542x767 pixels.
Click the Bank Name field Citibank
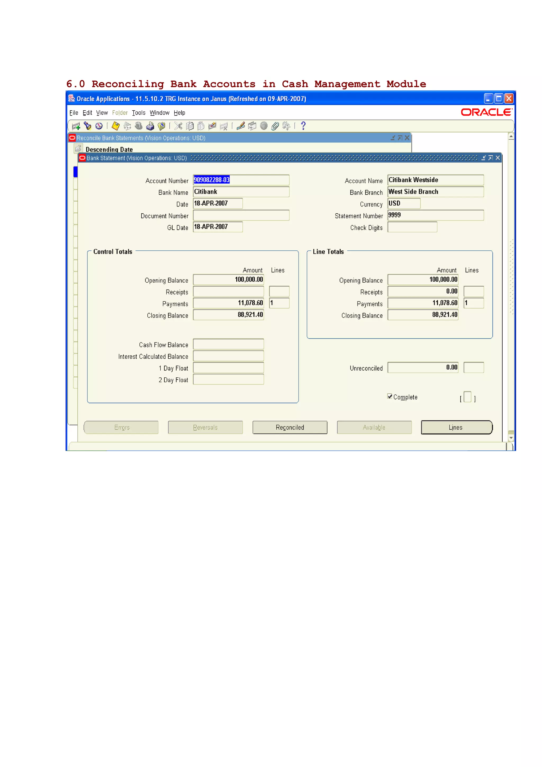[241, 192]
